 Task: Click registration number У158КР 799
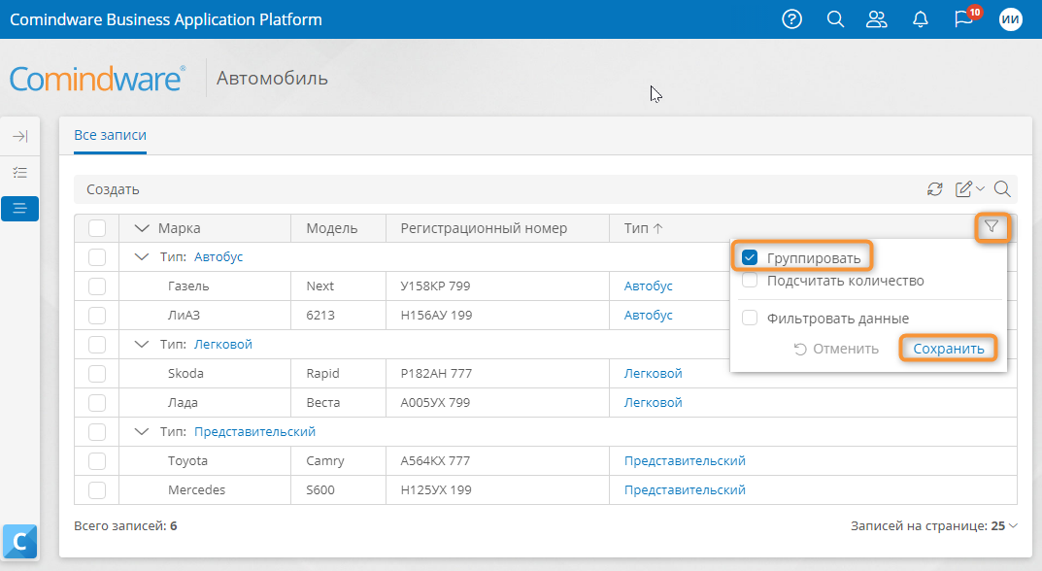(x=435, y=285)
